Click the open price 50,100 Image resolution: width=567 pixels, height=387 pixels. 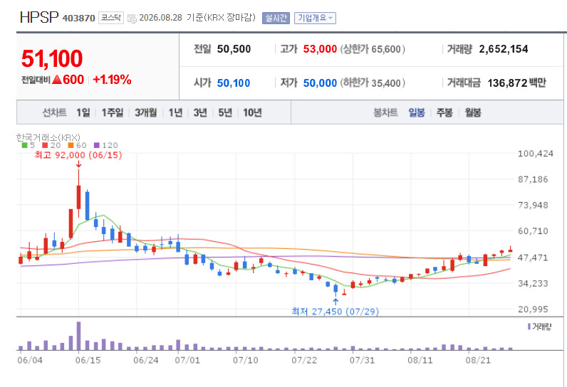(234, 83)
